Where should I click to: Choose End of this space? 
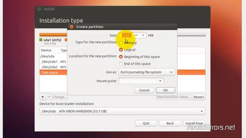pyautogui.click(x=121, y=64)
